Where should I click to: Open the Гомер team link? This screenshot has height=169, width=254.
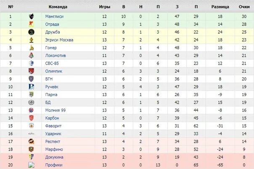coord(51,48)
